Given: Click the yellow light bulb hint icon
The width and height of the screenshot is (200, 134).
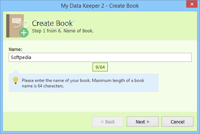Looking at the screenshot, I should click(x=16, y=80).
